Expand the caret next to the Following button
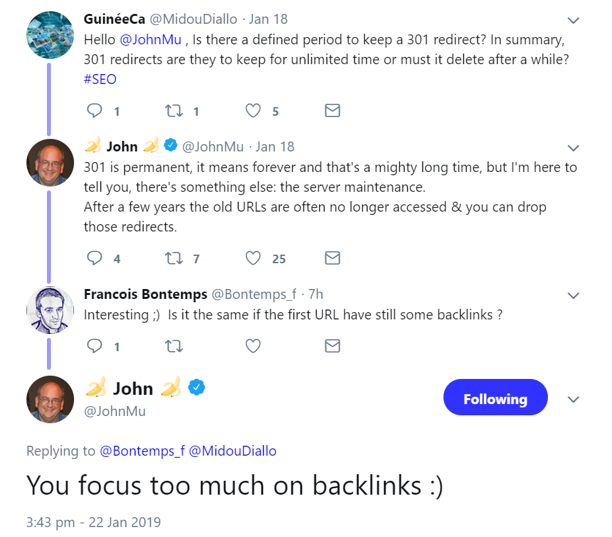The image size is (612, 537). pyautogui.click(x=572, y=399)
